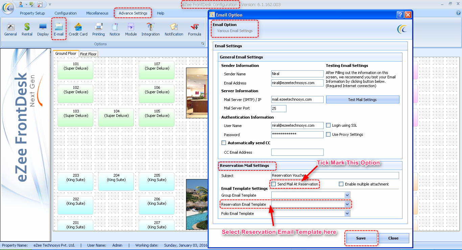Open Module settings icon
Image resolution: width=462 pixels, height=250 pixels.
[x=131, y=29]
